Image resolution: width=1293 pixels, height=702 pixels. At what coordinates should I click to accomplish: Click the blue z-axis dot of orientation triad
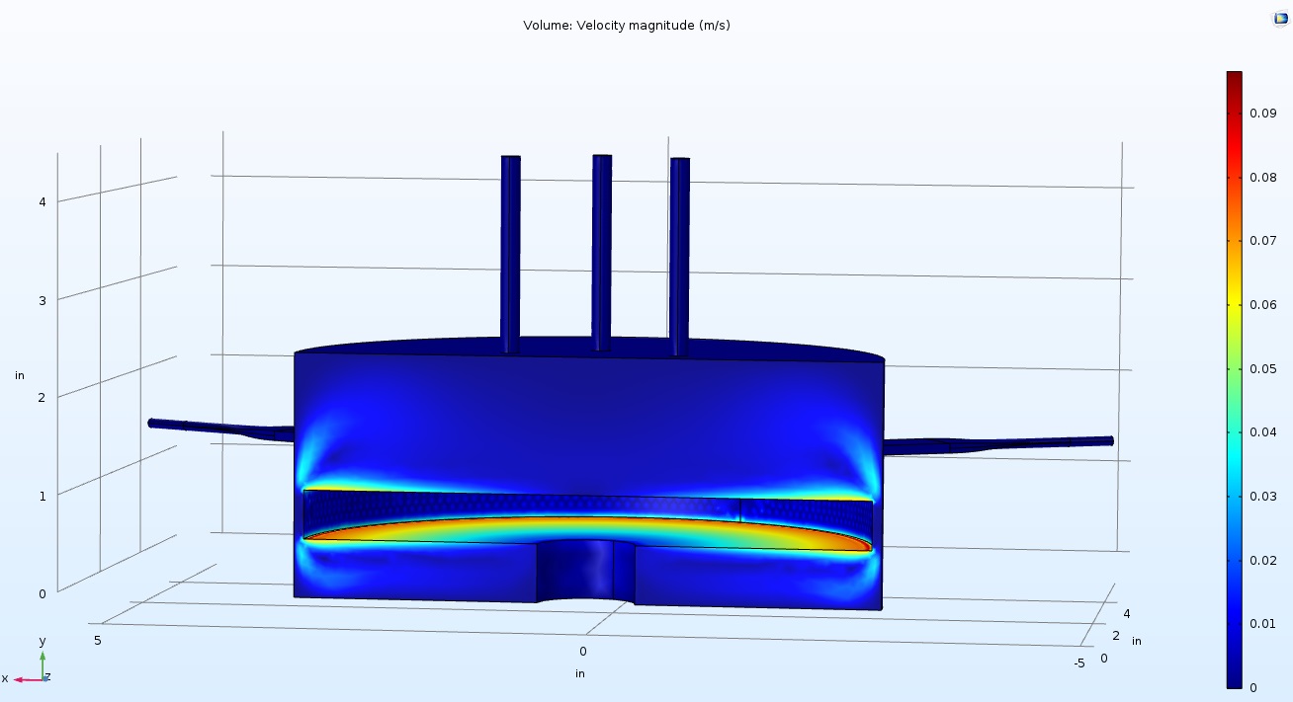(43, 678)
